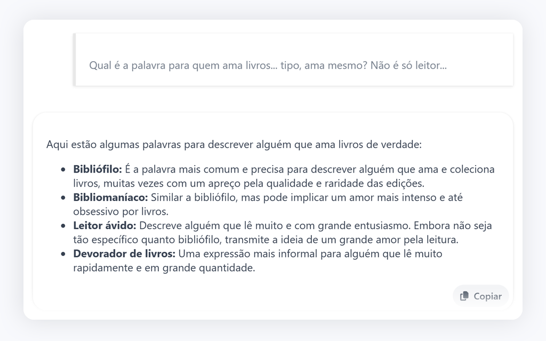Click the phrase "rapidamente e em grande quantidade"
The image size is (546, 341).
tap(164, 267)
